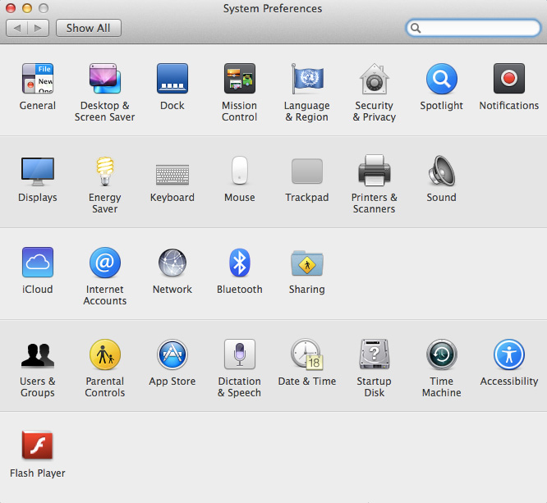Open Users & Groups settings

coord(38,355)
